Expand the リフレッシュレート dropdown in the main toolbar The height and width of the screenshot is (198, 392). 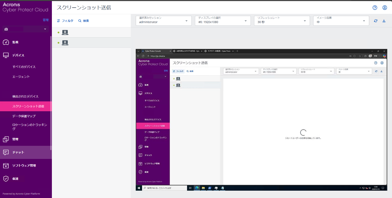pos(282,21)
